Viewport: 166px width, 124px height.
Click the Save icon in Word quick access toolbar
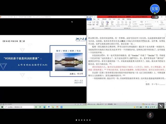90,17
